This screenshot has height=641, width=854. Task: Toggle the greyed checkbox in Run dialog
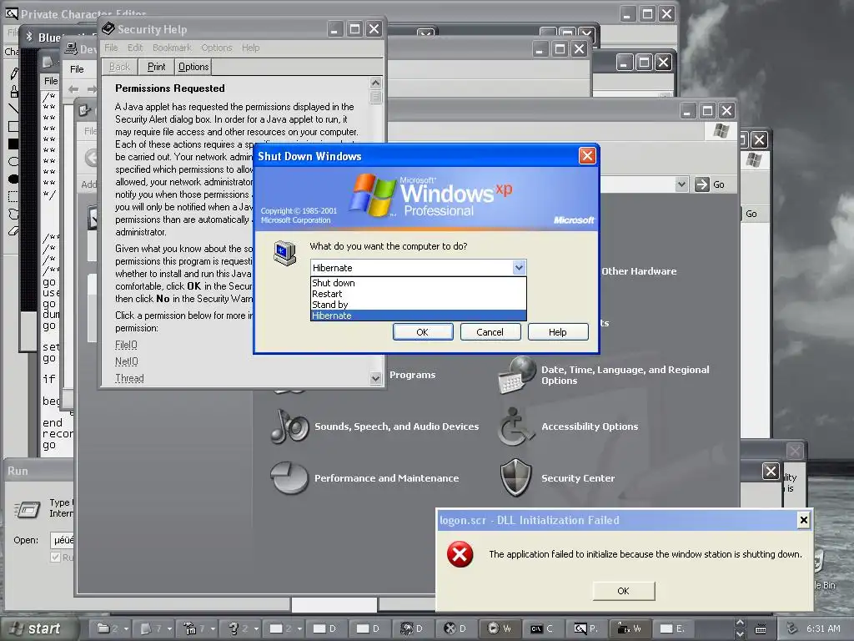[x=55, y=557]
